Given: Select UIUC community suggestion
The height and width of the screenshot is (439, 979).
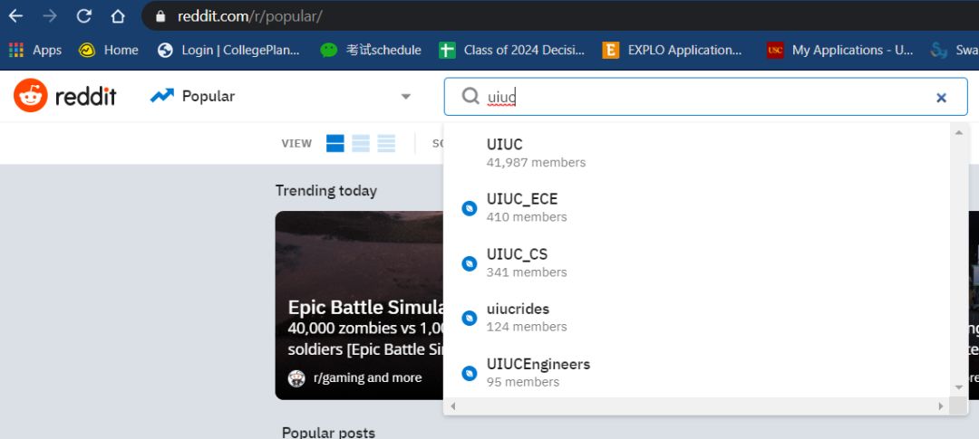Looking at the screenshot, I should tap(505, 152).
